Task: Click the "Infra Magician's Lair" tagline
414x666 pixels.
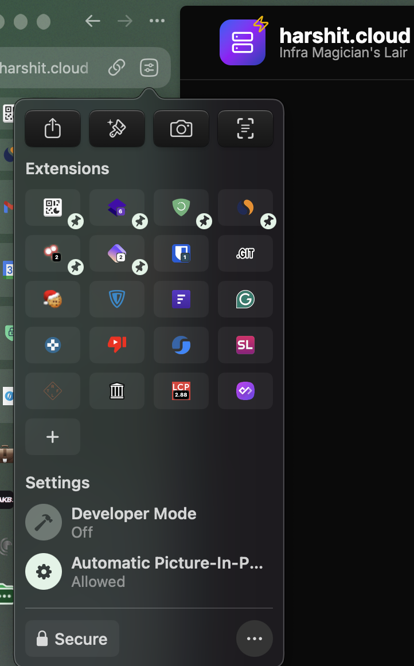Action: (343, 53)
